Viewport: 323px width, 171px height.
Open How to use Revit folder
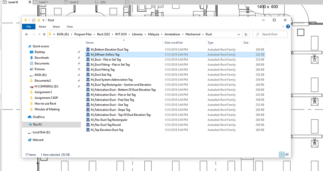point(45,104)
